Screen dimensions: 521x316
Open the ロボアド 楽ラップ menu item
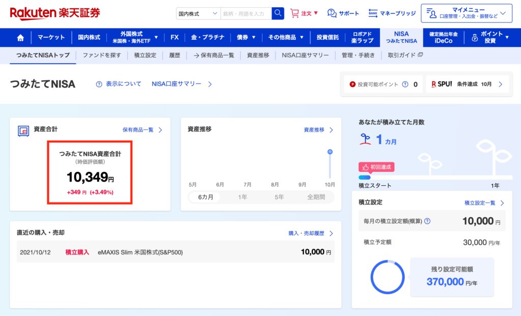click(362, 38)
